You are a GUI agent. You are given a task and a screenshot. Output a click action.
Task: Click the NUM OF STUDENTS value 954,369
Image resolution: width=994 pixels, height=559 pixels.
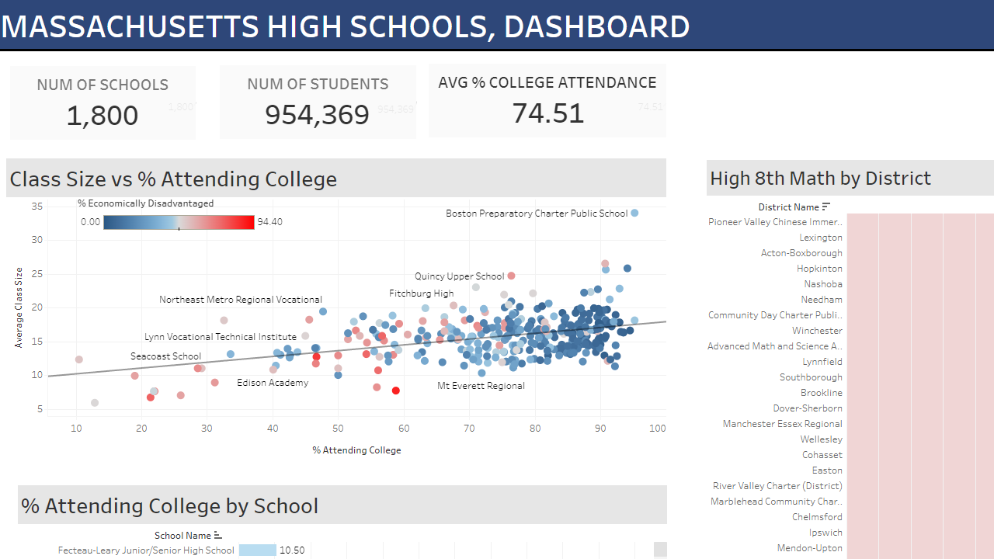[x=318, y=115]
